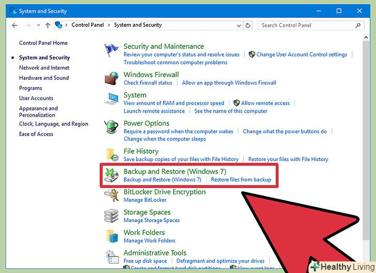The image size is (376, 273).
Task: Click Save backup copies with File History
Action: click(181, 159)
